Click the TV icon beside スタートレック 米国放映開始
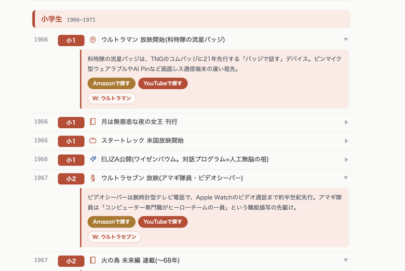This screenshot has width=405, height=271. tap(93, 141)
